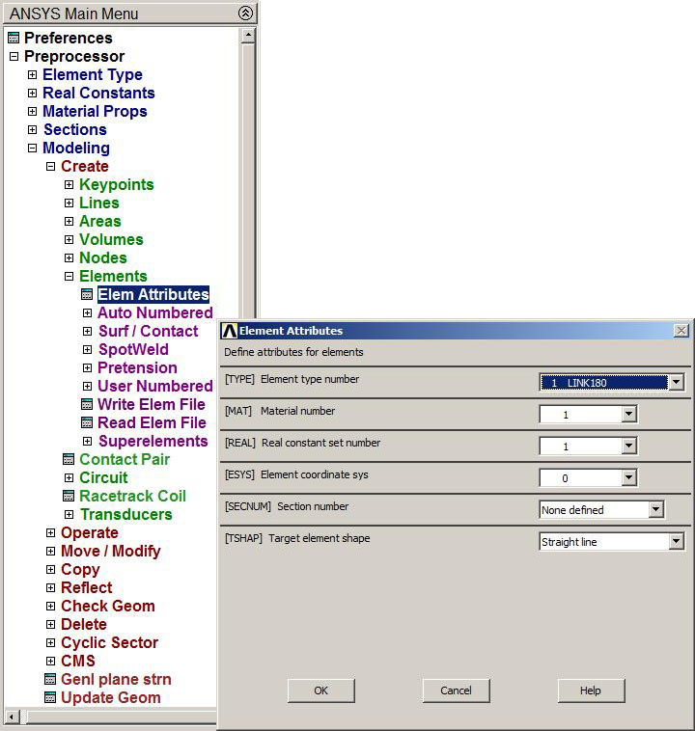Viewport: 695px width, 731px height.
Task: Collapse the Modeling tree node
Action: 32,149
